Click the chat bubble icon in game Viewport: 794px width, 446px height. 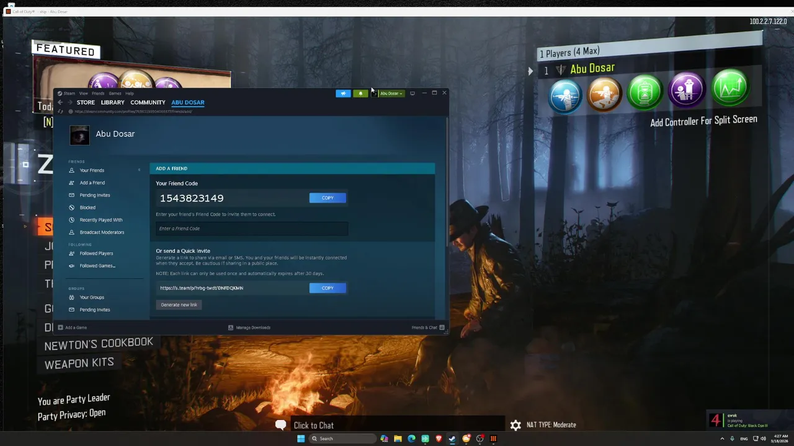pyautogui.click(x=281, y=425)
